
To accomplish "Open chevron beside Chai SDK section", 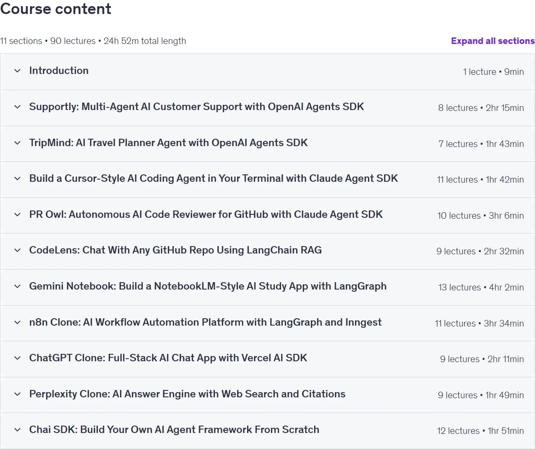I will [17, 430].
